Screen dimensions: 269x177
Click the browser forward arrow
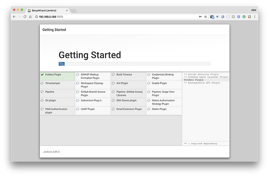[x=19, y=17]
